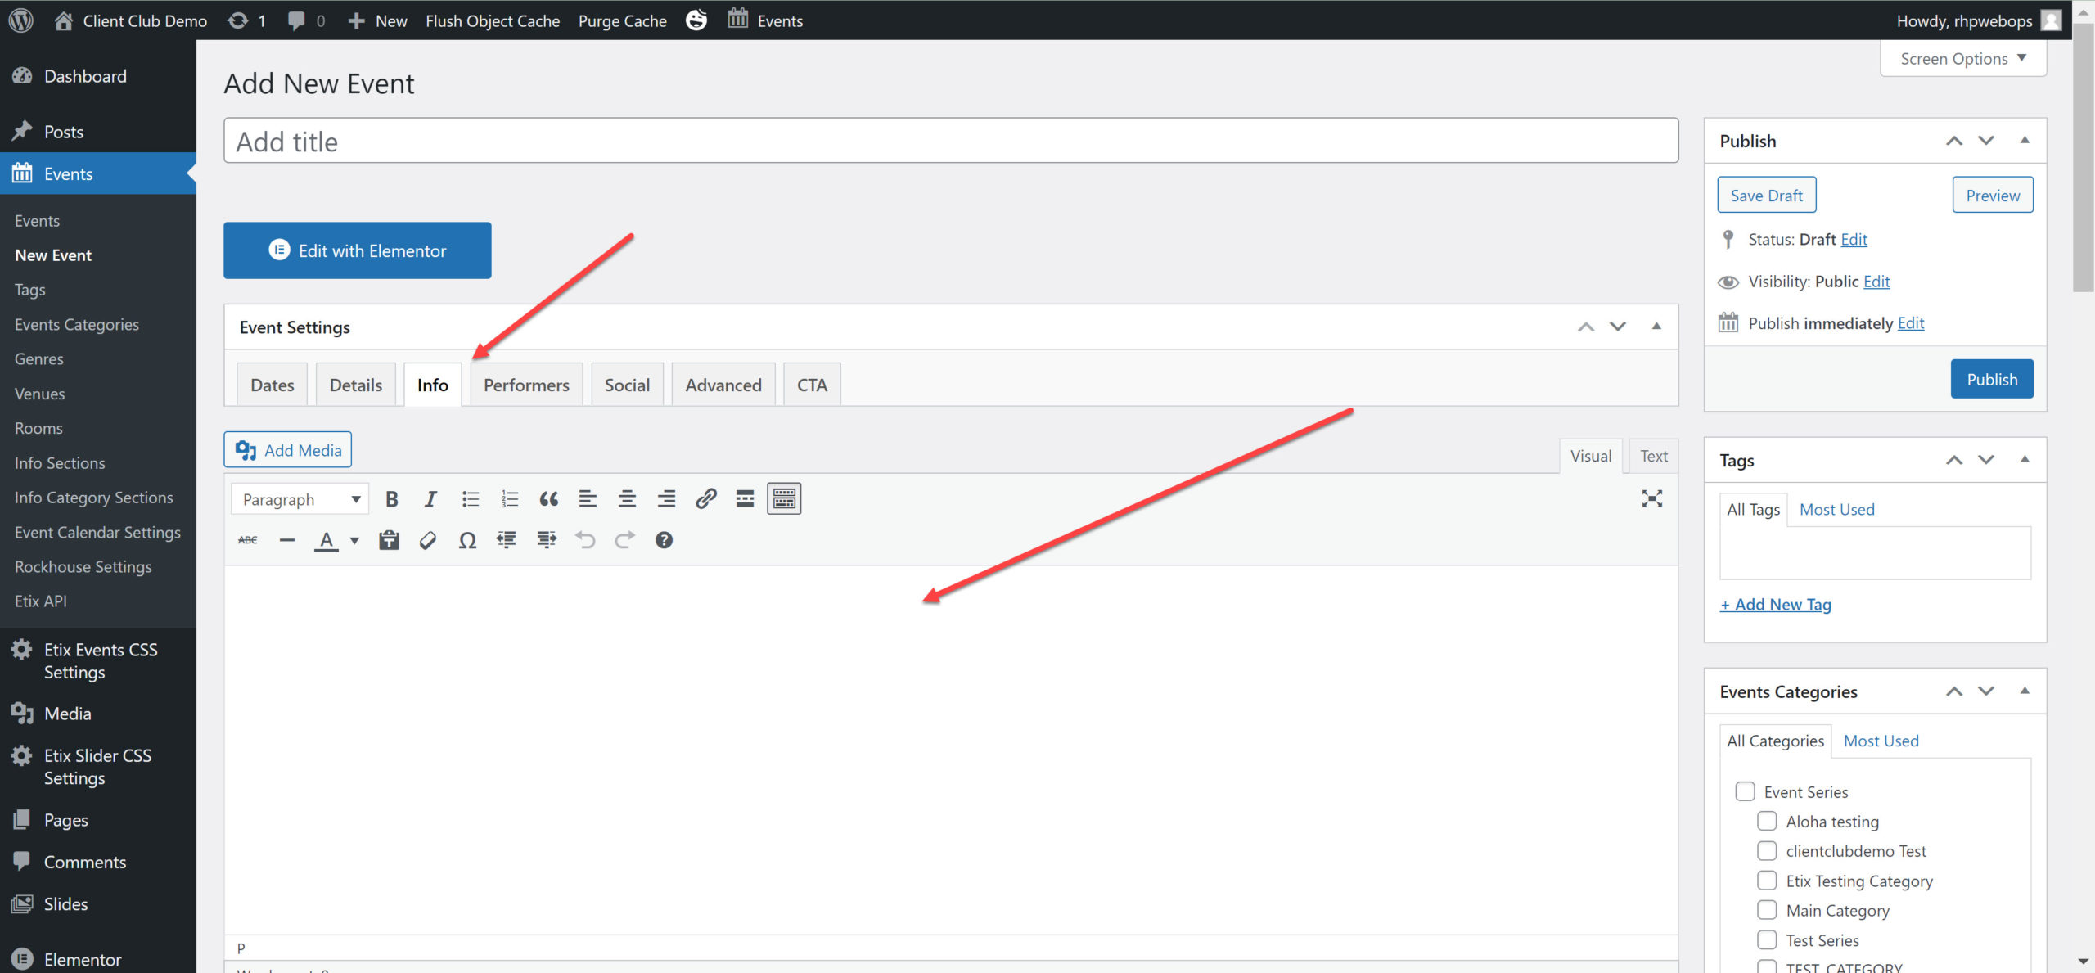Collapse the Publish panel toggle
2095x973 pixels.
(x=2025, y=140)
